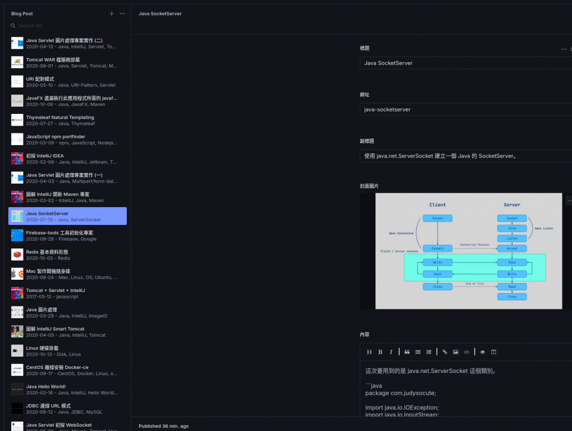Edit the 副標題 subtitle field
The height and width of the screenshot is (431, 572).
tap(466, 156)
